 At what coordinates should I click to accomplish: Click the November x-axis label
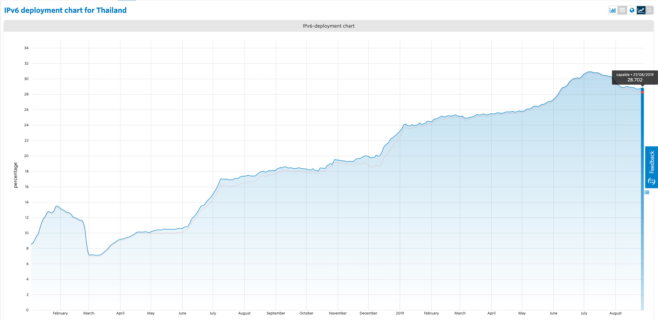pyautogui.click(x=338, y=313)
